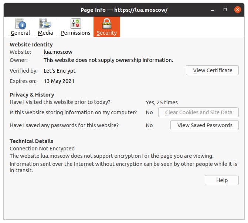Click the Connection Not Encrypted text
This screenshot has height=223, width=248.
(42, 149)
